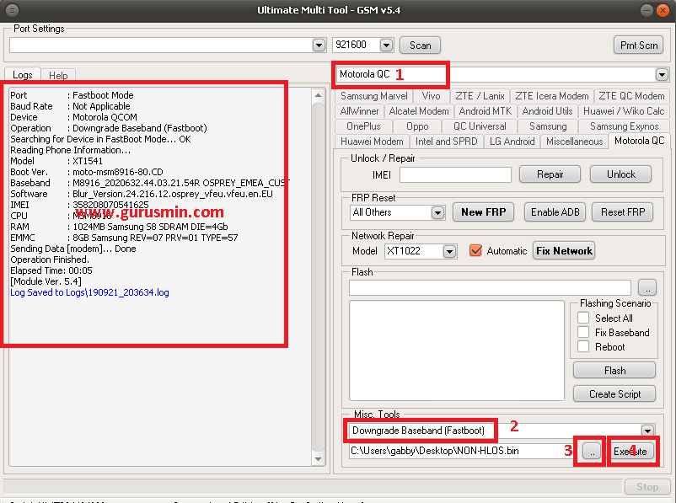This screenshot has width=676, height=503.
Task: Open the Android MTK tab
Action: [485, 111]
